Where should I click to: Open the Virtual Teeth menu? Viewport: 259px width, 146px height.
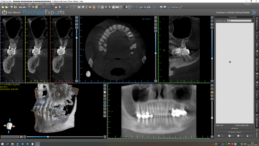pyautogui.click(x=39, y=4)
